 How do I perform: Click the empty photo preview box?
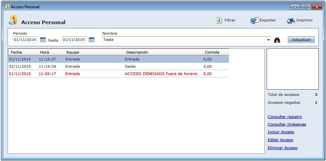(293, 69)
